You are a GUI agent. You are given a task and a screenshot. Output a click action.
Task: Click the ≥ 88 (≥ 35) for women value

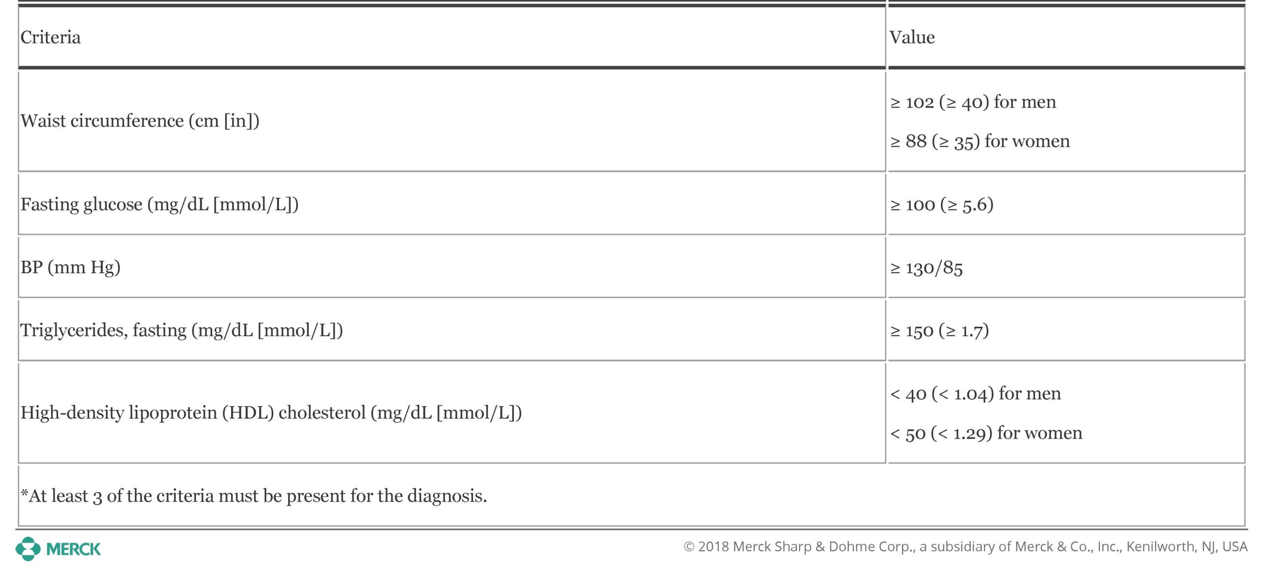980,142
